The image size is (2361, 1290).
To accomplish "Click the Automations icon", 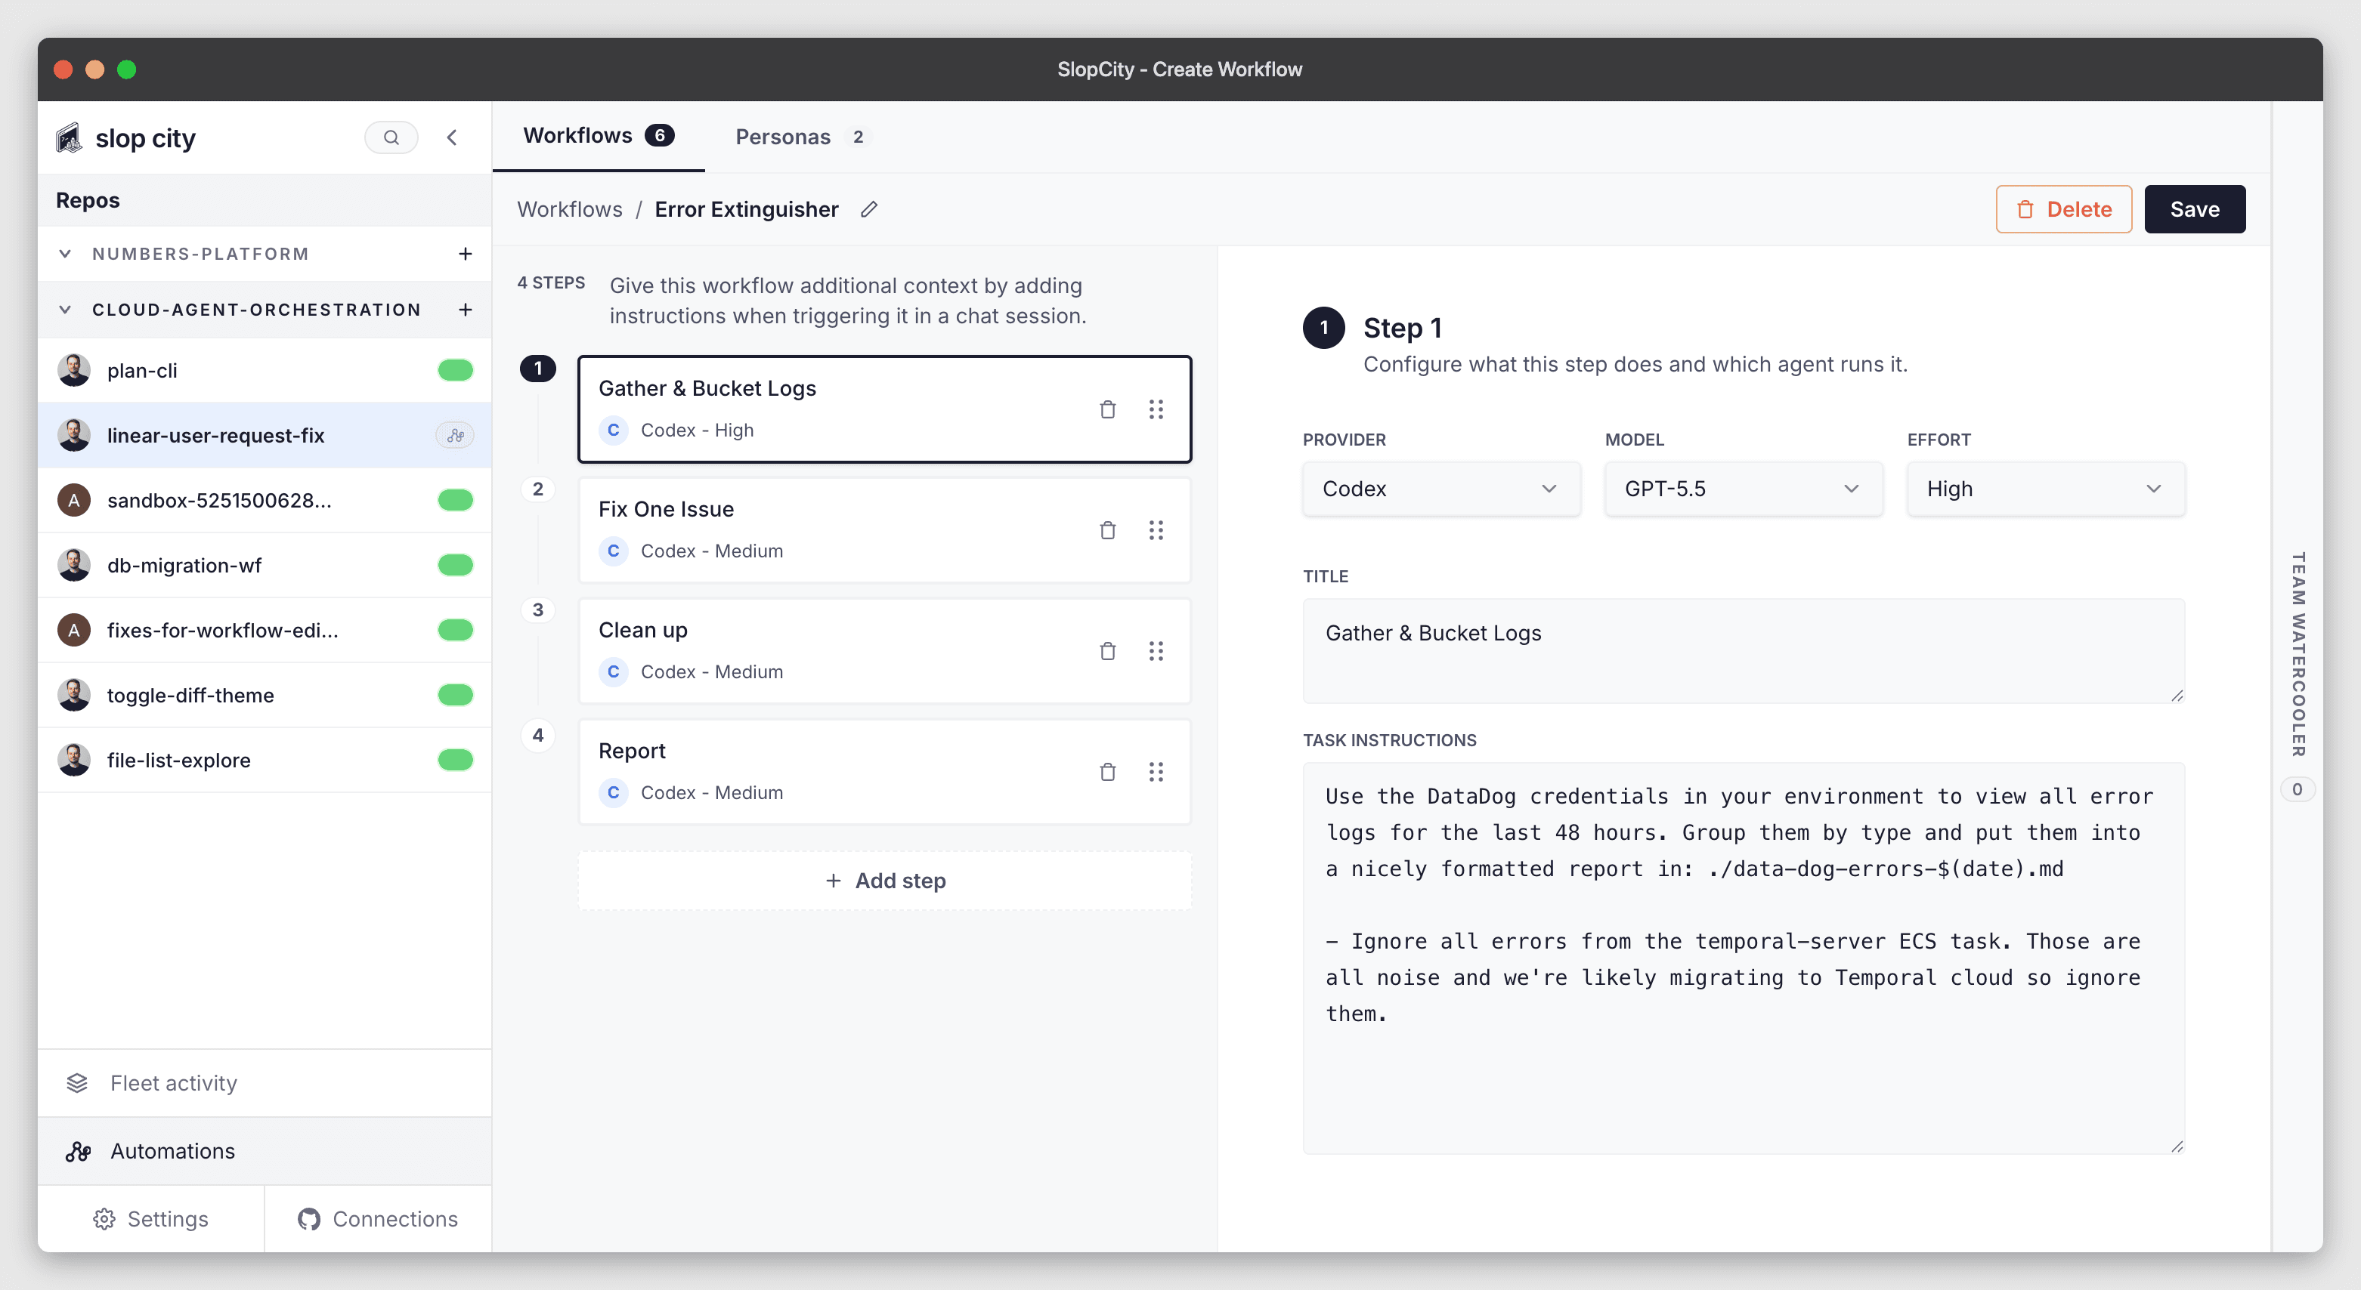I will [x=78, y=1151].
